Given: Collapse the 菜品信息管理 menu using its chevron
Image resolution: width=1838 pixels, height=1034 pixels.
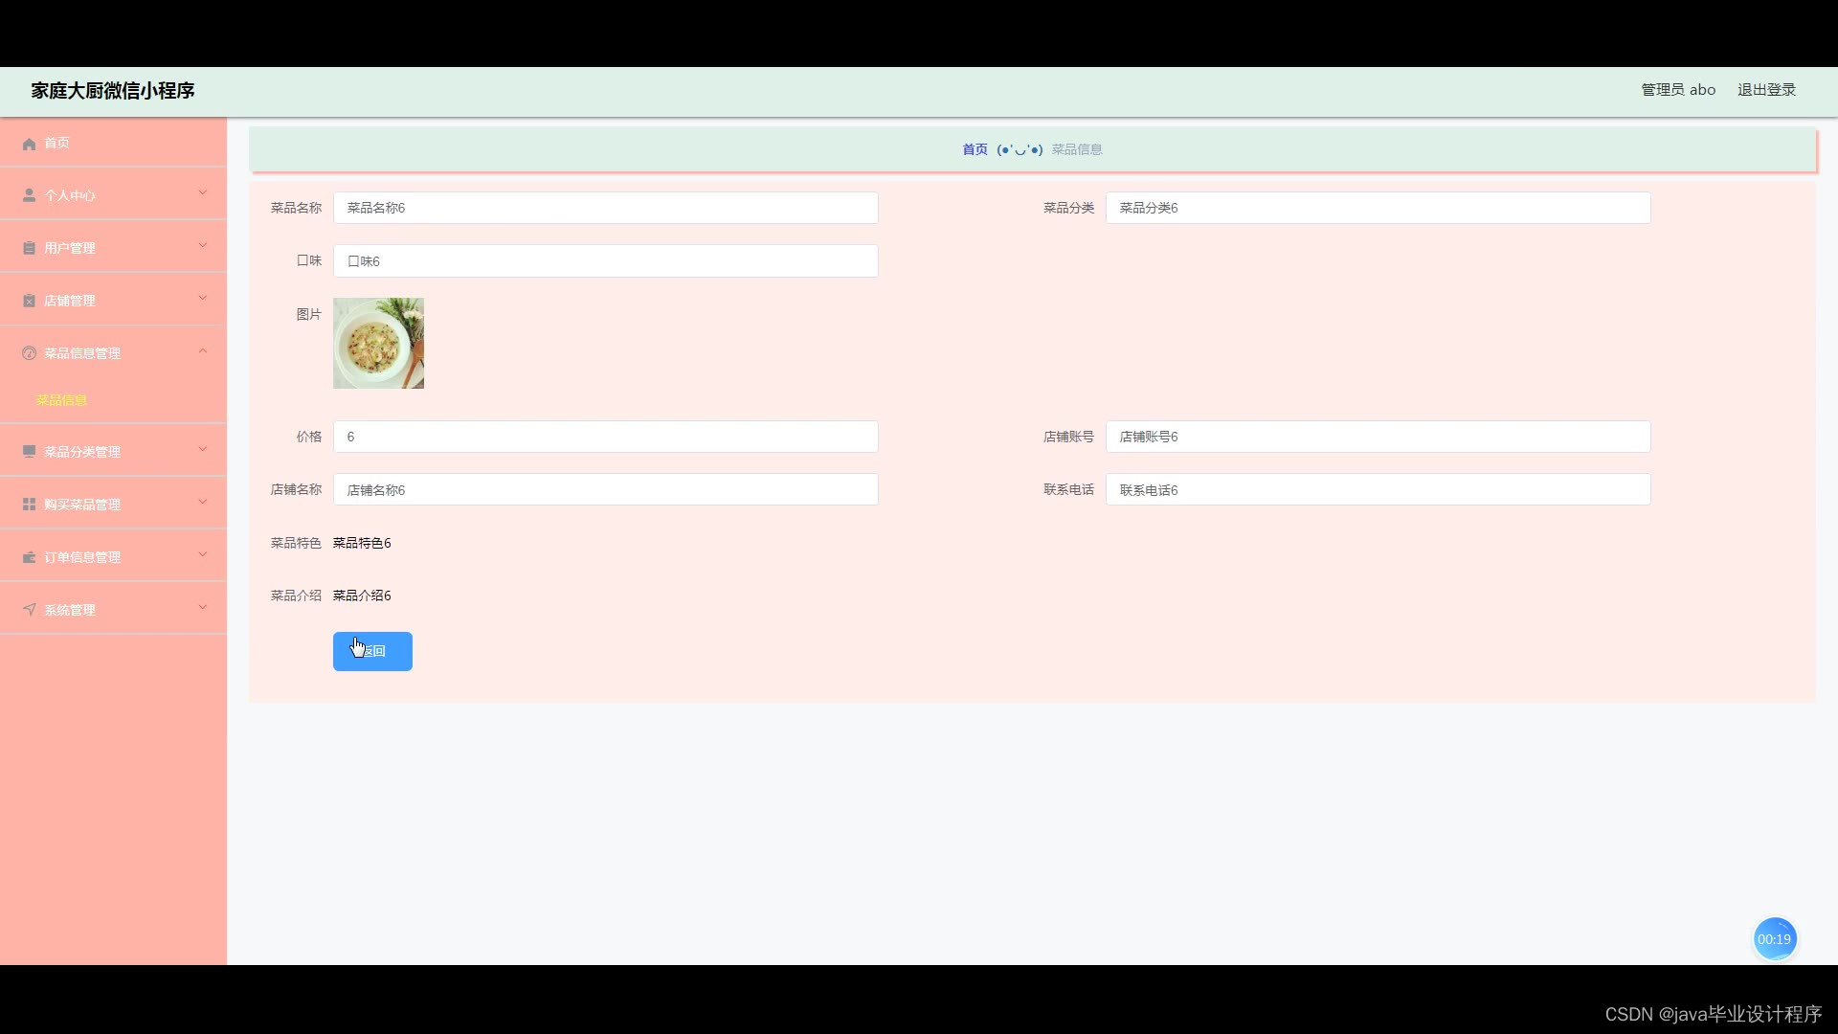Looking at the screenshot, I should (202, 351).
